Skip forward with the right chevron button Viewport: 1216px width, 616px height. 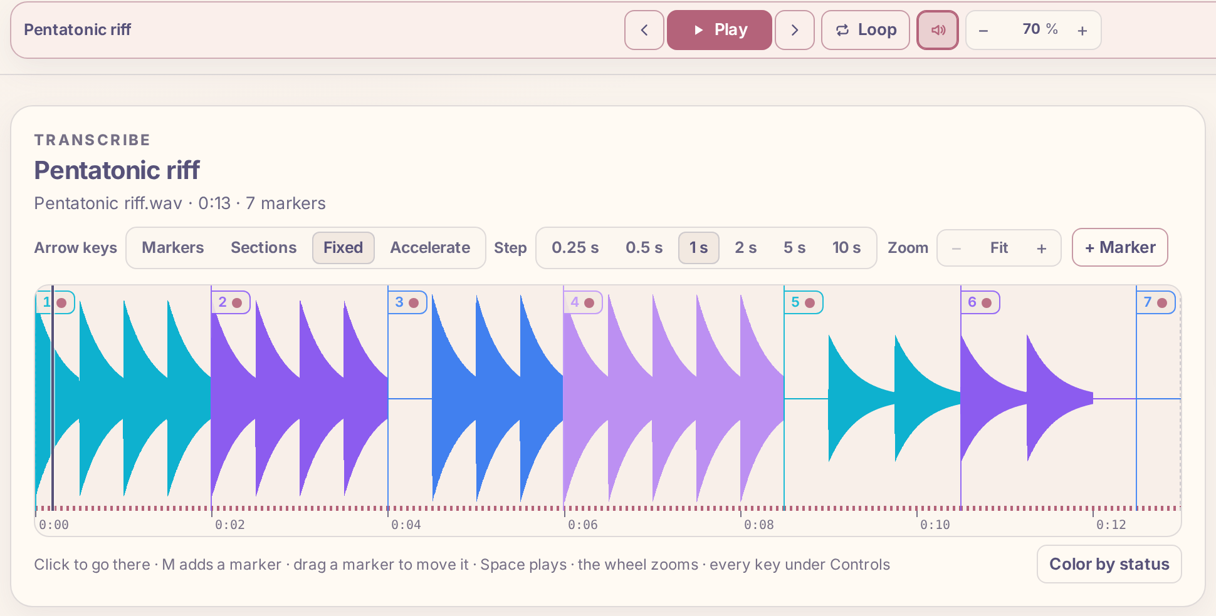click(794, 30)
